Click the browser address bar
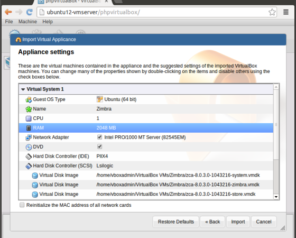Screen dimensions: 296x238 tap(156, 12)
